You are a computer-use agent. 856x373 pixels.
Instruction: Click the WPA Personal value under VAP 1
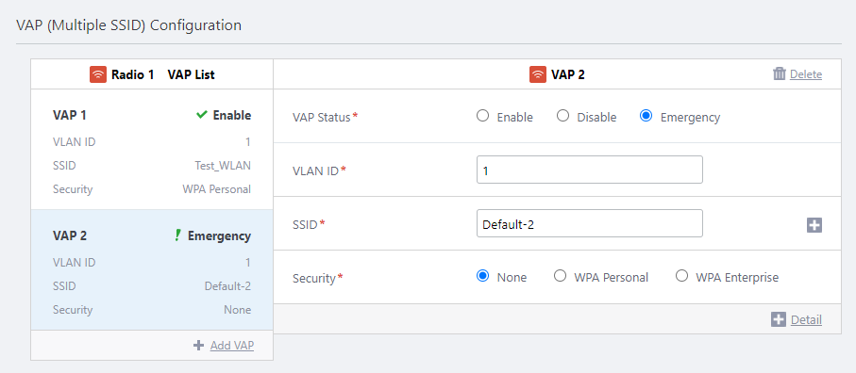(217, 189)
